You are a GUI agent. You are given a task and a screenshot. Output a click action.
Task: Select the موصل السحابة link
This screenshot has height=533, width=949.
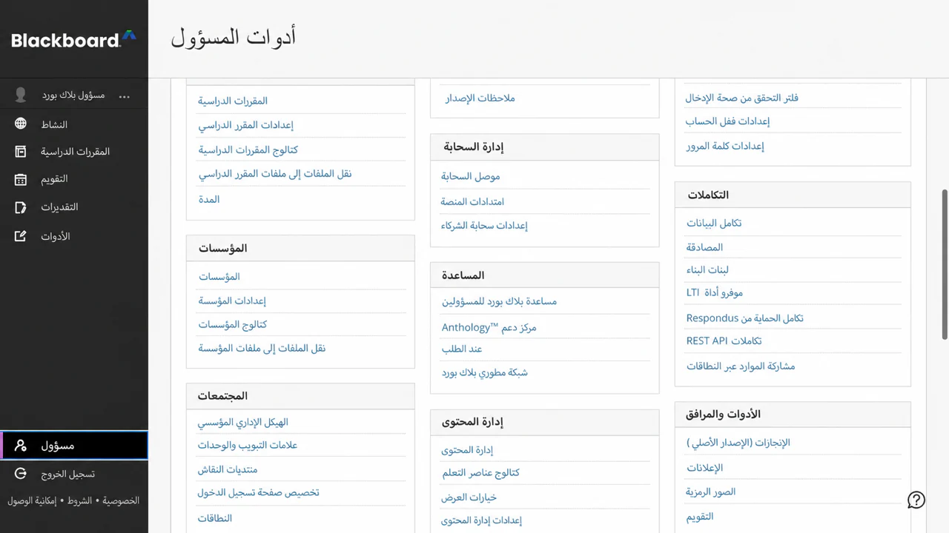[471, 176]
